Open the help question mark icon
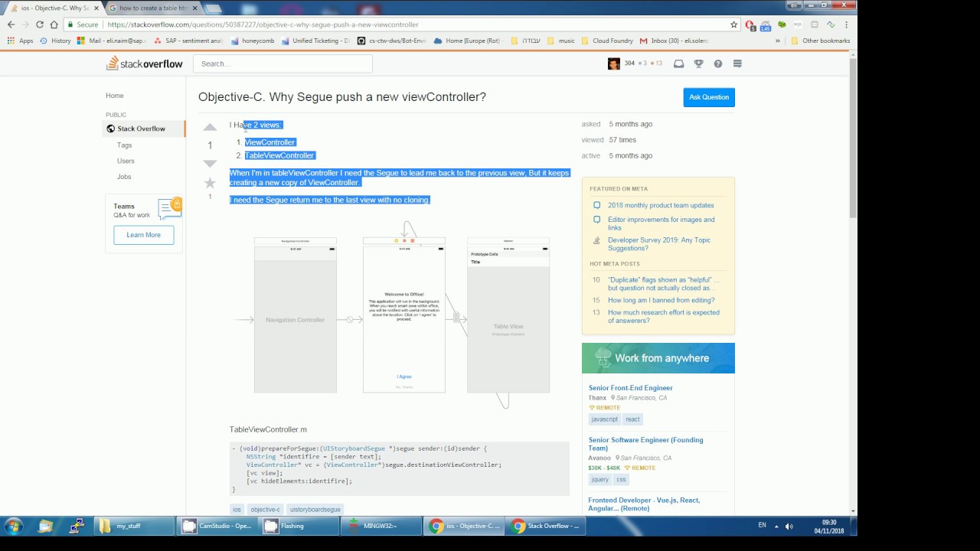 [x=718, y=64]
